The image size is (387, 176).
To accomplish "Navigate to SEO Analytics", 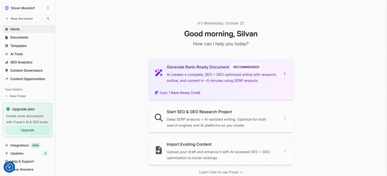I will [21, 62].
